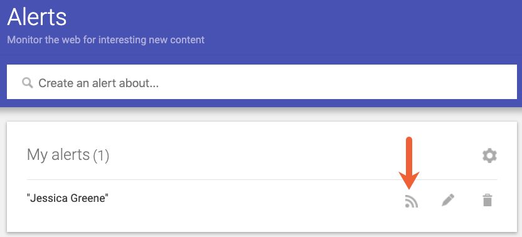Click the orange arrow pointing at RSS icon

coord(409,163)
